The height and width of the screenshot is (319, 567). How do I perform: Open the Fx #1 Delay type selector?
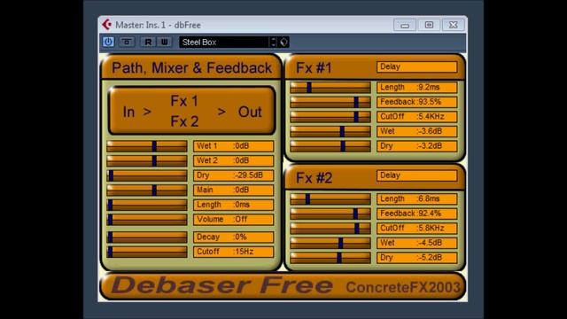[x=416, y=67]
